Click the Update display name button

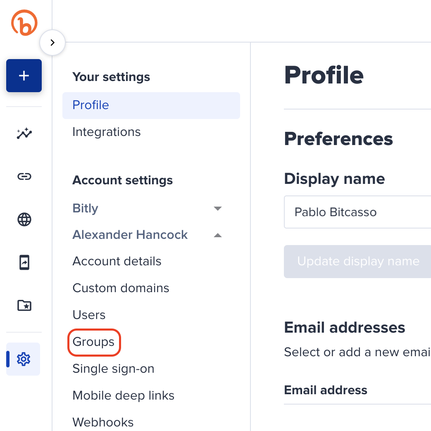(x=357, y=261)
